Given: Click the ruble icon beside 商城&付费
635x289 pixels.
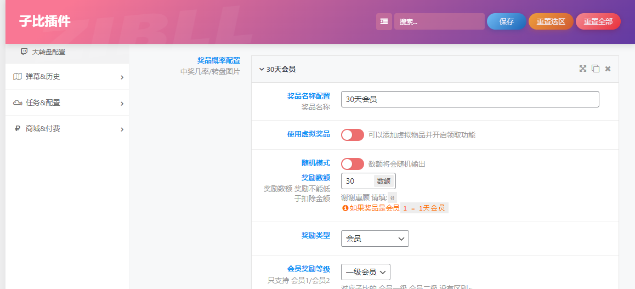Looking at the screenshot, I should click(x=18, y=129).
